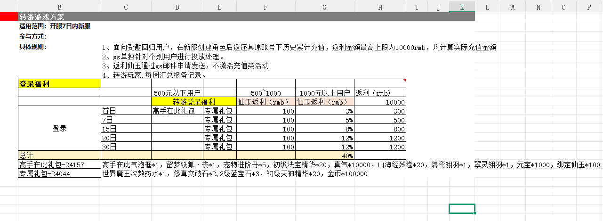The width and height of the screenshot is (603, 221).
Task: Select the cell containing 10000
Action: click(x=379, y=102)
